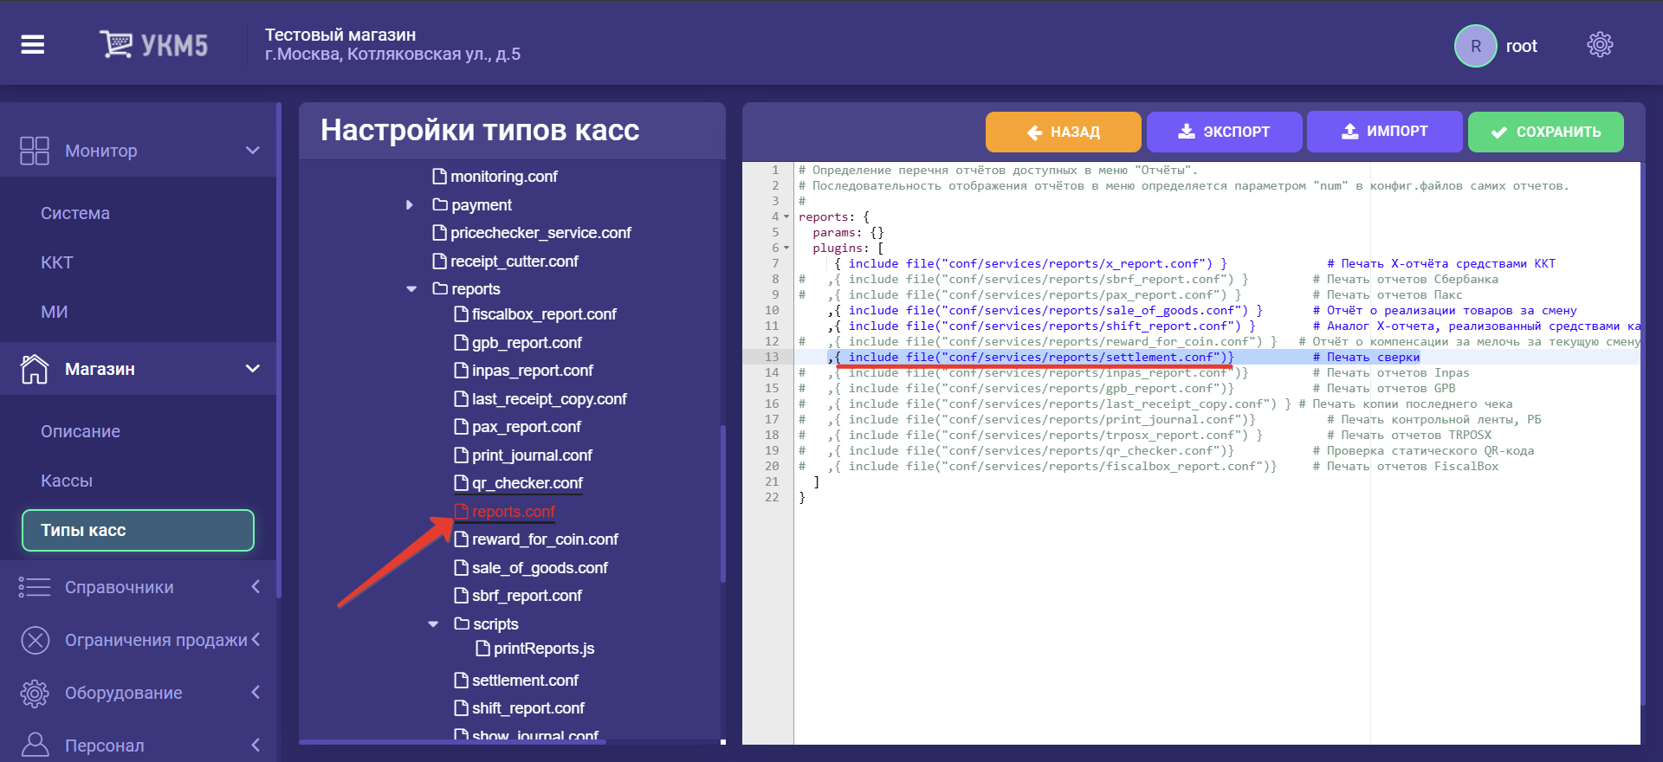Click the file icon of printReports.js
The height and width of the screenshot is (762, 1663).
click(483, 649)
